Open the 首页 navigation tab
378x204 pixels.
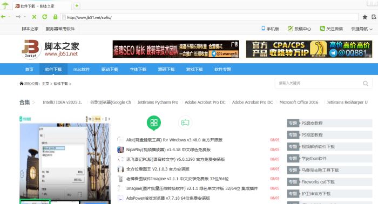[x=29, y=70]
